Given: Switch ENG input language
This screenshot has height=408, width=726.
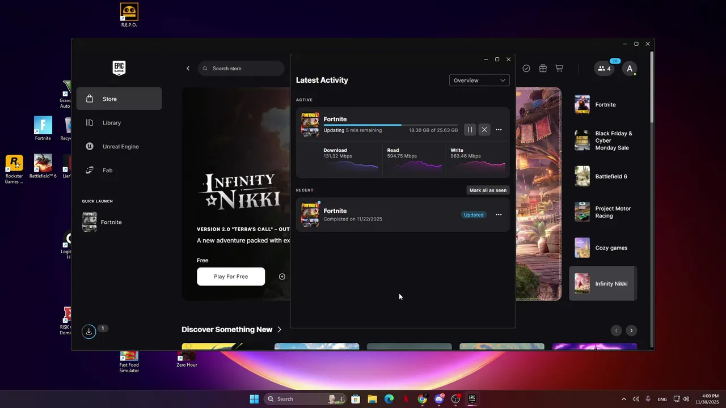Looking at the screenshot, I should click(x=662, y=399).
